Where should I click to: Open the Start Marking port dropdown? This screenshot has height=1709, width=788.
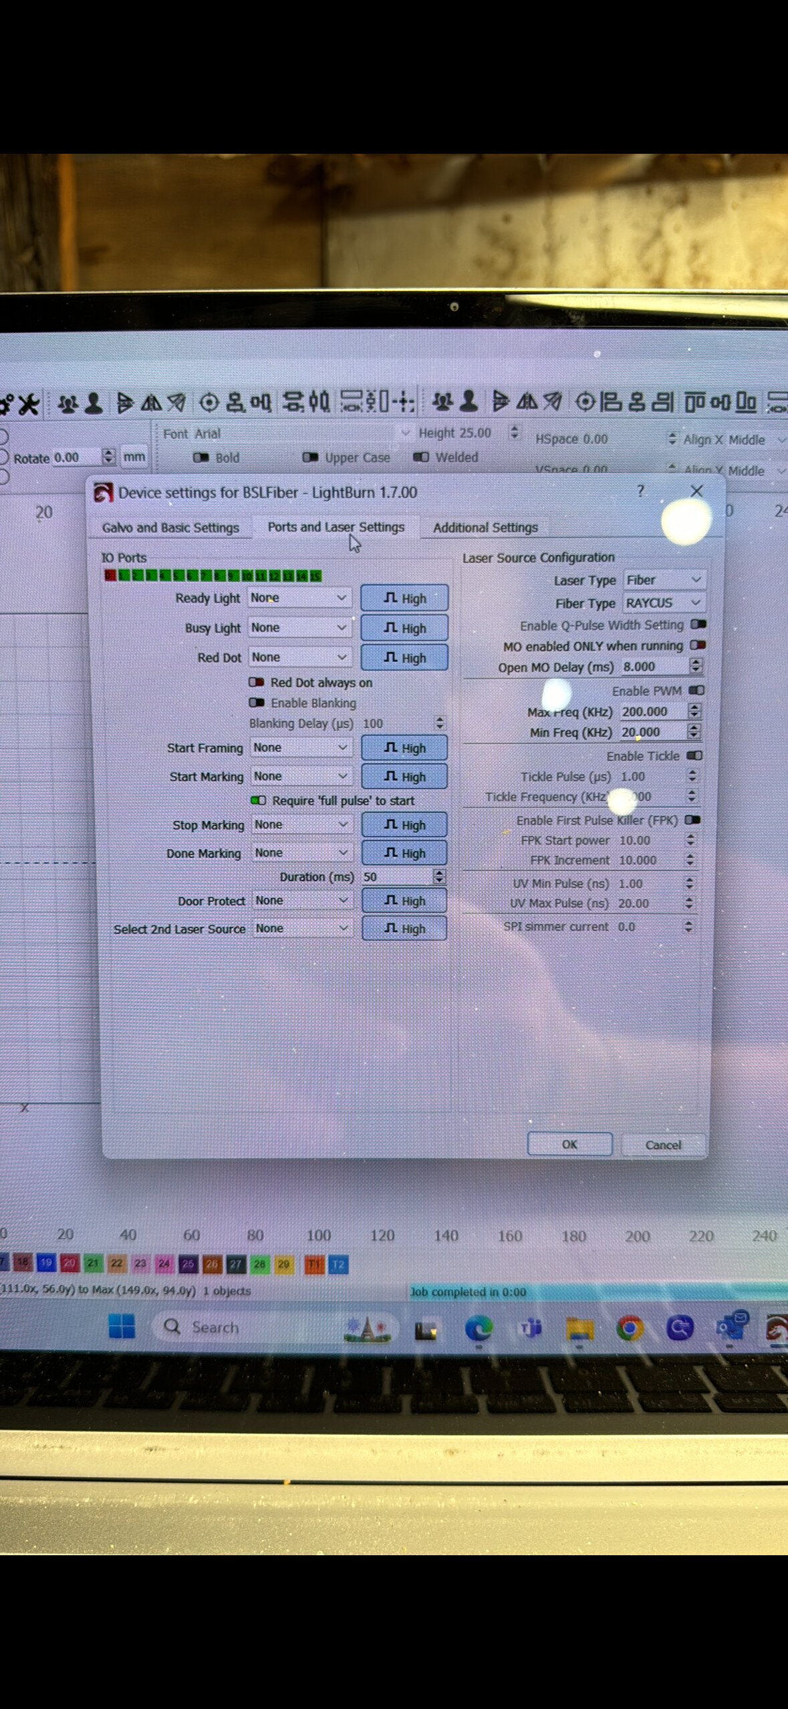click(x=301, y=776)
